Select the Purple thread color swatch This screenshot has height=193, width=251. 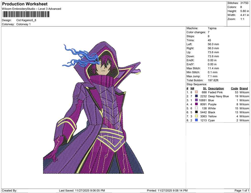pos(196,104)
